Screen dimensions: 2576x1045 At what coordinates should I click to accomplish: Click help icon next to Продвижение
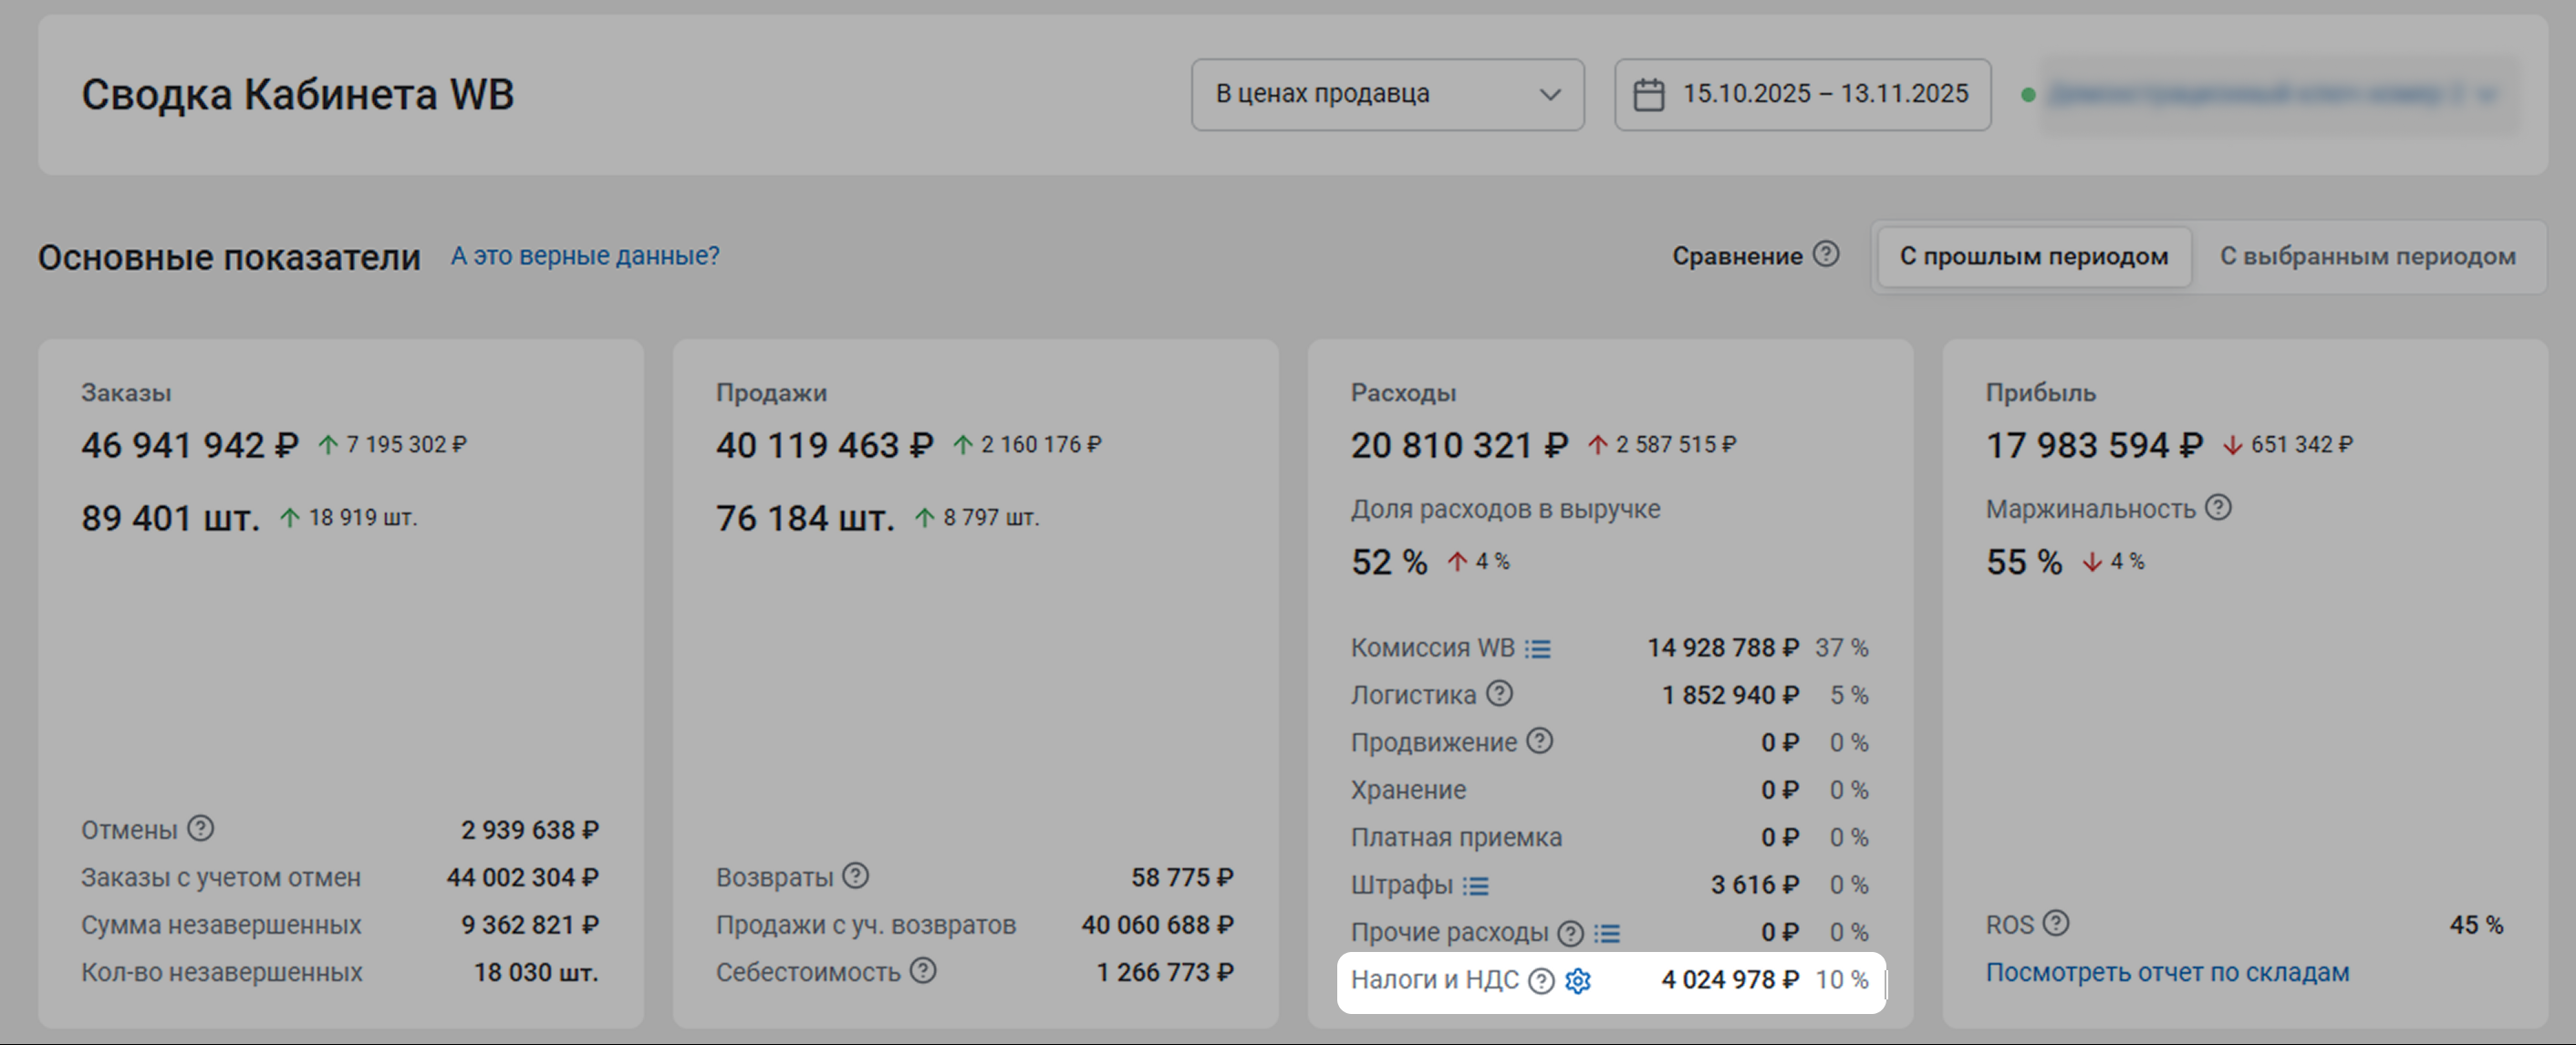point(1540,741)
